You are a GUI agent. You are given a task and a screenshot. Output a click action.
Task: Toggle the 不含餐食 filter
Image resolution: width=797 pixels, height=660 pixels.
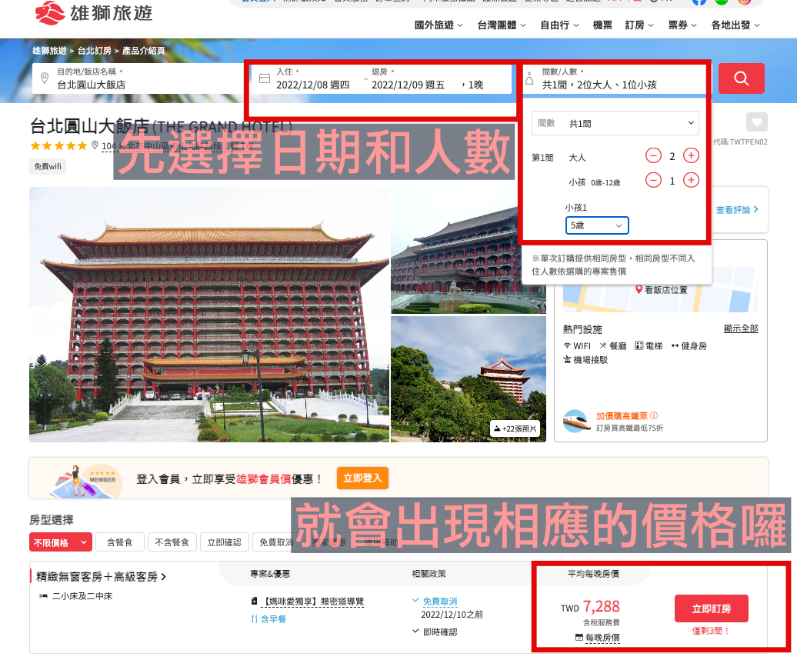tap(172, 542)
